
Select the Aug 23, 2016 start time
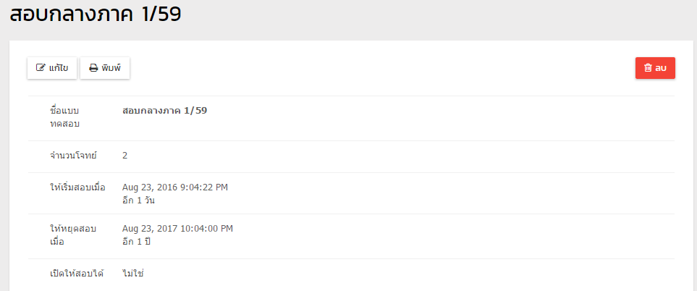(175, 187)
